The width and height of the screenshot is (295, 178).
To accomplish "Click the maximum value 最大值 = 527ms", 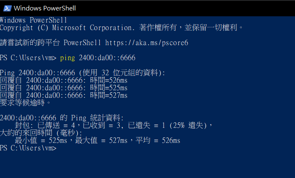I will point(101,140).
